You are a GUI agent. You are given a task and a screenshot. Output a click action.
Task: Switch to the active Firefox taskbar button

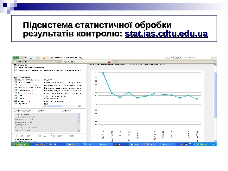(121, 144)
